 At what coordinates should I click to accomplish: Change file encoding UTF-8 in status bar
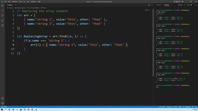coord(175,107)
